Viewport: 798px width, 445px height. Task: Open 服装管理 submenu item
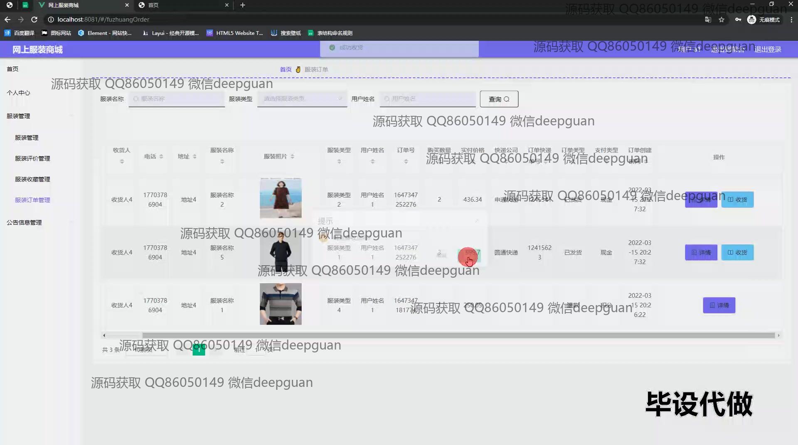[27, 137]
